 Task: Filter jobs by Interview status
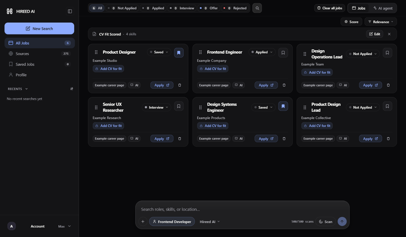[182, 8]
